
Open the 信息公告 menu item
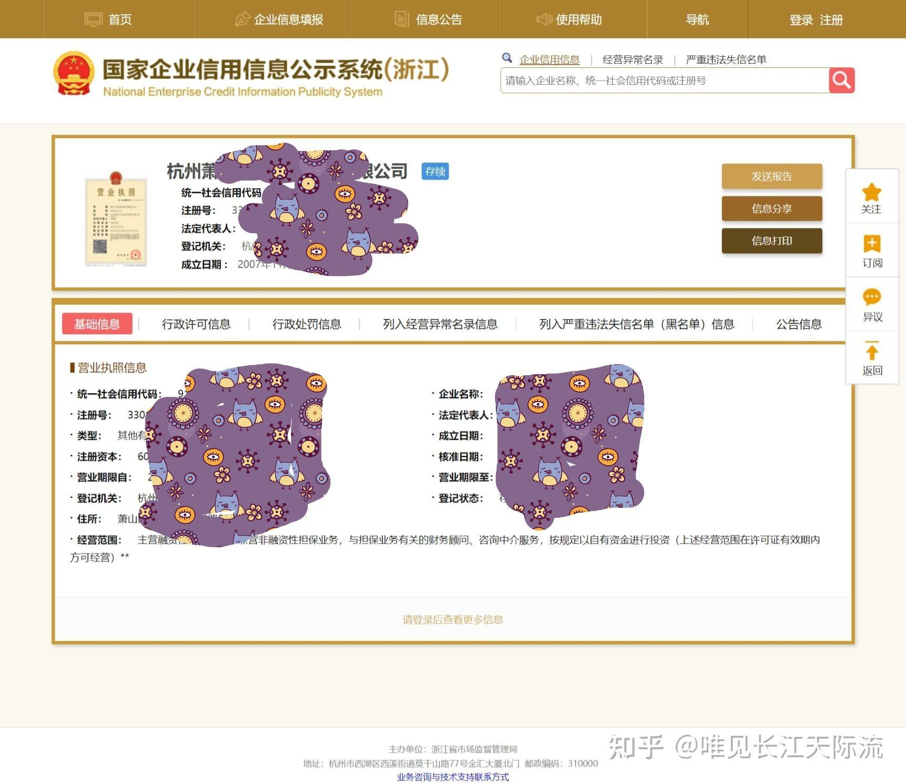[x=421, y=19]
